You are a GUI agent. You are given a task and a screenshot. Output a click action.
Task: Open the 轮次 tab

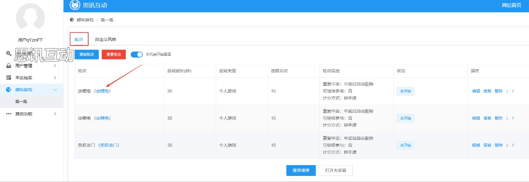point(79,39)
